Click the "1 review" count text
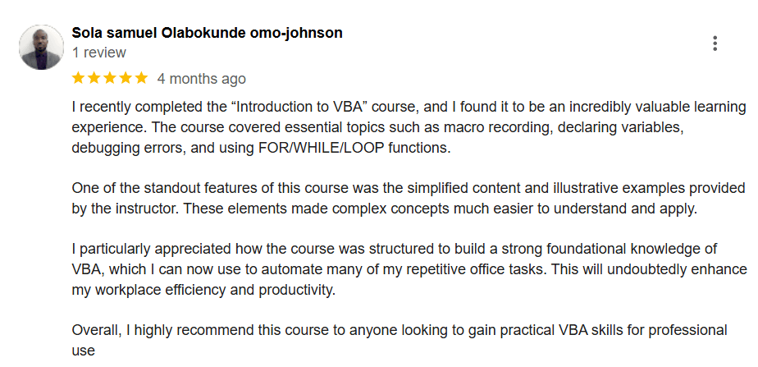Image resolution: width=758 pixels, height=367 pixels. coord(98,53)
